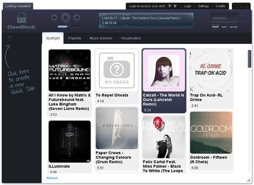Image resolution: width=254 pixels, height=185 pixels.
Task: Click the 'Paper Crows - Changing Colours' title
Action: click(x=114, y=157)
